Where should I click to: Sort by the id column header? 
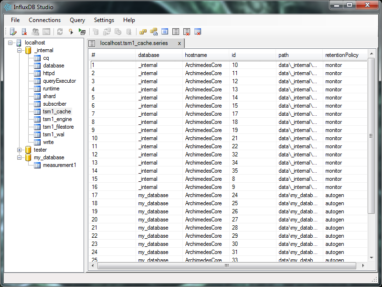253,55
